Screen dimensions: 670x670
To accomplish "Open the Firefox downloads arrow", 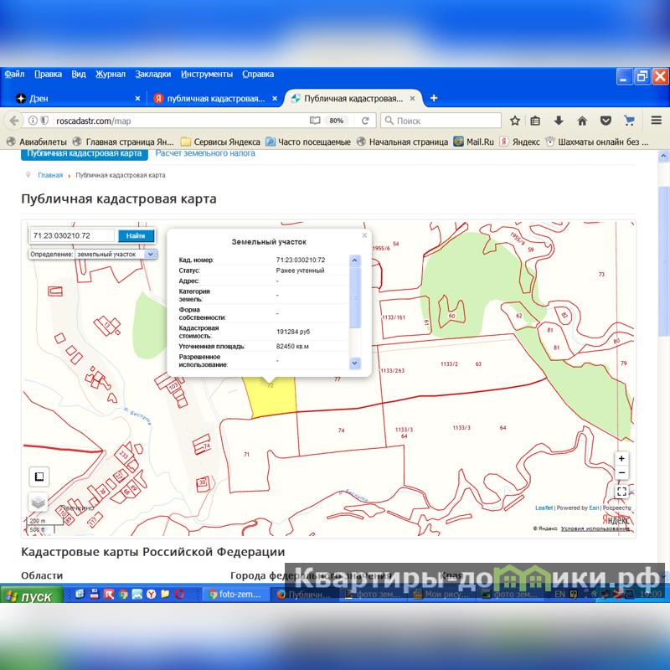I will [559, 121].
